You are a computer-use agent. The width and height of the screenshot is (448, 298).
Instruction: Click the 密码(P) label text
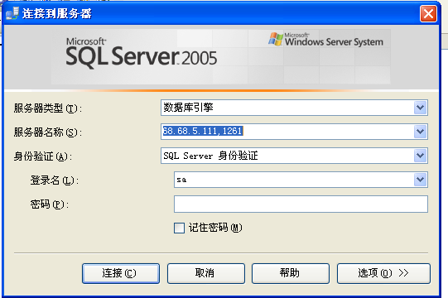tap(50, 204)
